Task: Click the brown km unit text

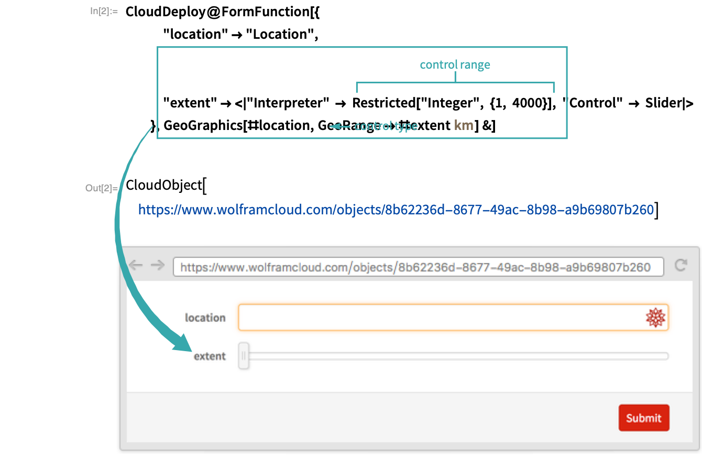Action: (x=464, y=125)
